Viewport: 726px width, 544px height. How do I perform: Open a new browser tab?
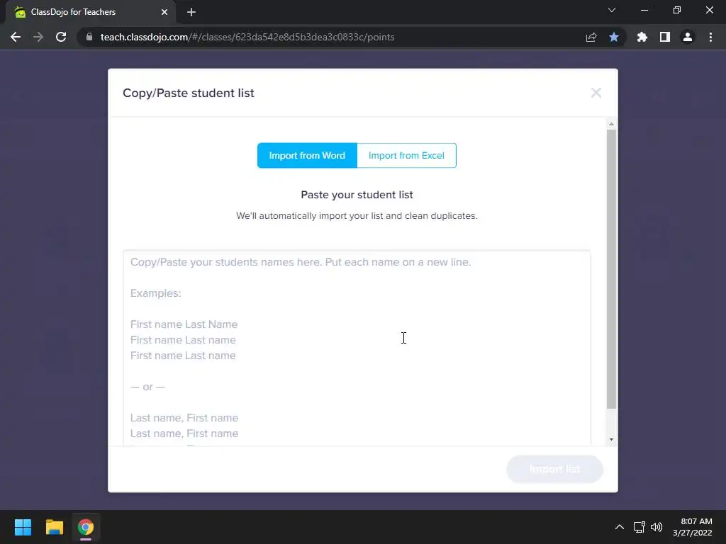[191, 12]
